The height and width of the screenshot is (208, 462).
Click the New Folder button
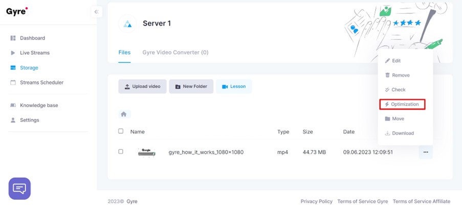click(x=191, y=87)
